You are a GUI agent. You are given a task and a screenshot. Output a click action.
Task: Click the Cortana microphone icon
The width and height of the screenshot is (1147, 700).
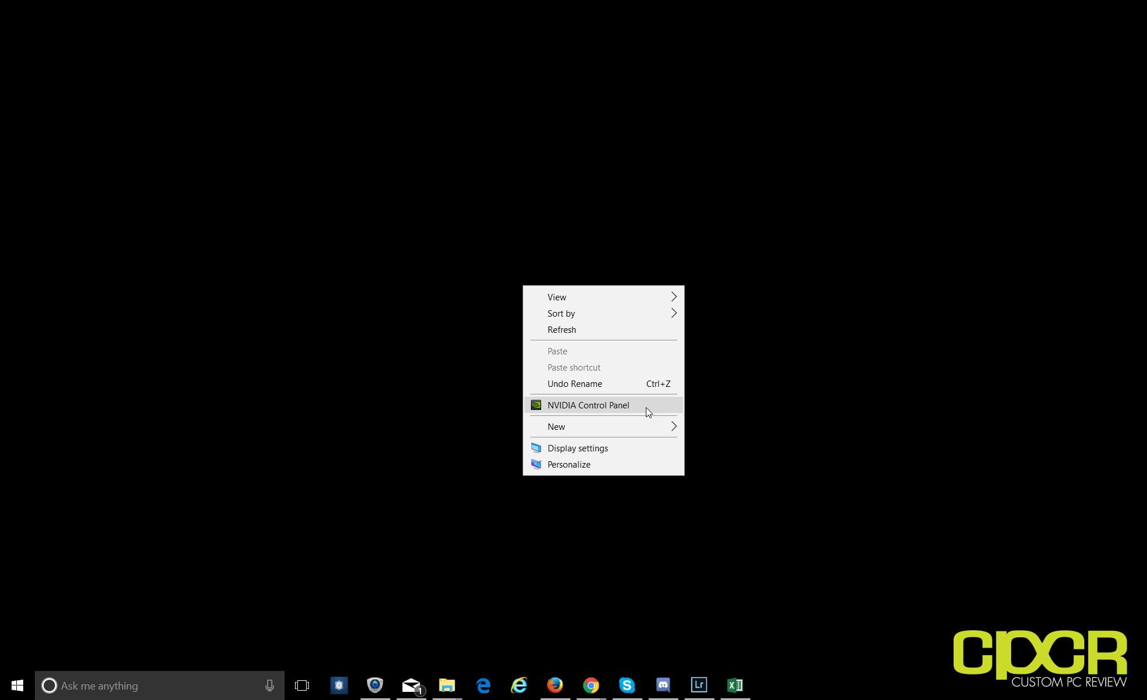pos(269,685)
